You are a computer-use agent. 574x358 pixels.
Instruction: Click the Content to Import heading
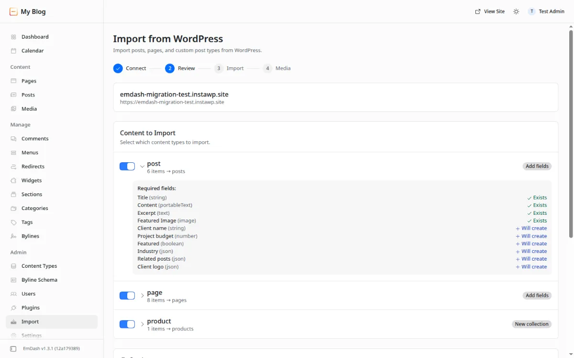pyautogui.click(x=148, y=133)
